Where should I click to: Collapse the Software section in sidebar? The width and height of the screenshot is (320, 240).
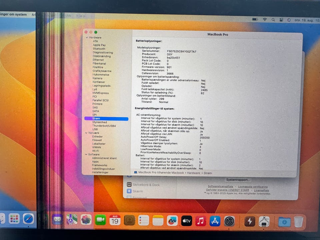pyautogui.click(x=86, y=154)
